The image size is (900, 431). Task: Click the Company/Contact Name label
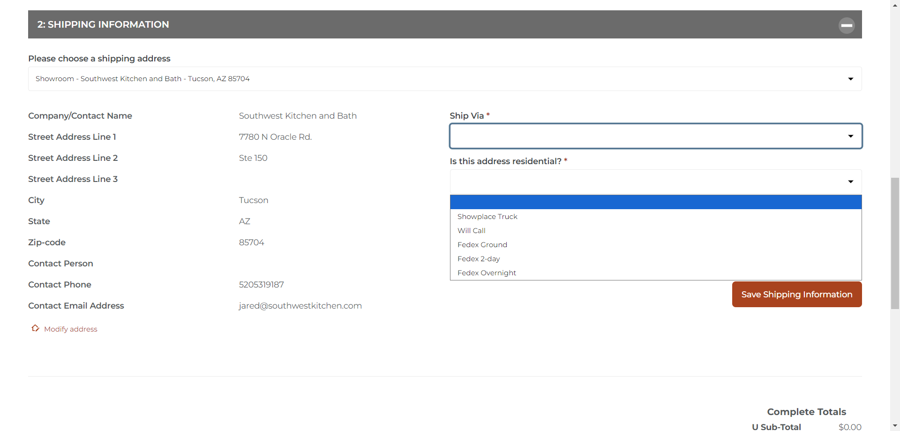pyautogui.click(x=80, y=116)
